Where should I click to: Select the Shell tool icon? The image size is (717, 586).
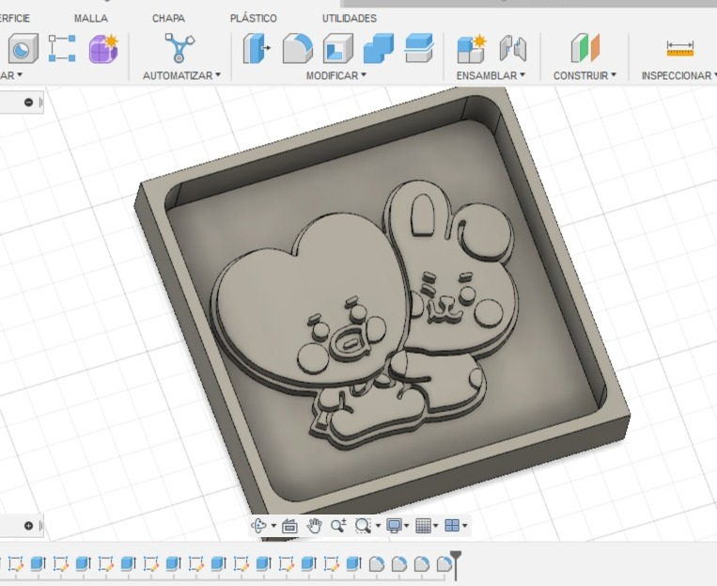tap(338, 48)
